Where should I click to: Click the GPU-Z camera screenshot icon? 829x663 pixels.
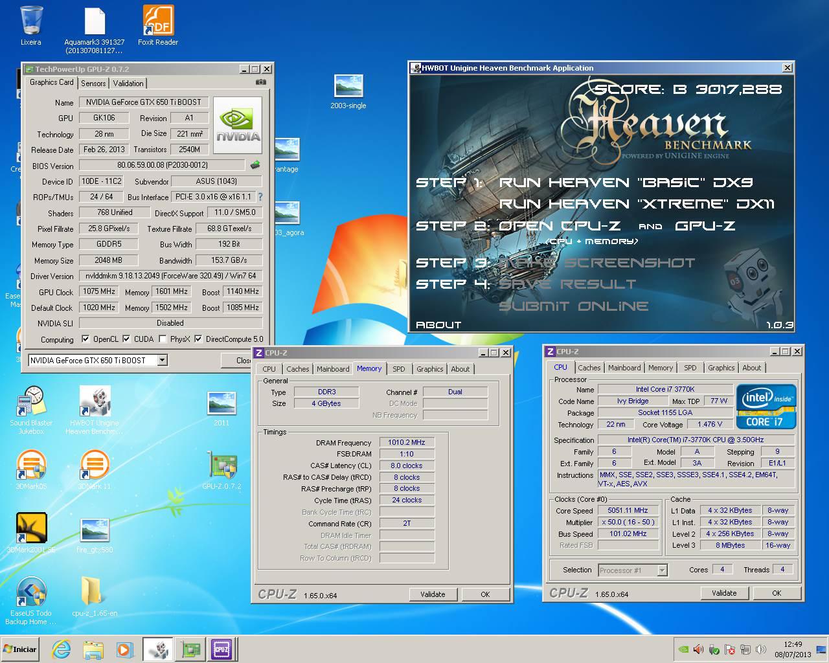click(x=261, y=82)
